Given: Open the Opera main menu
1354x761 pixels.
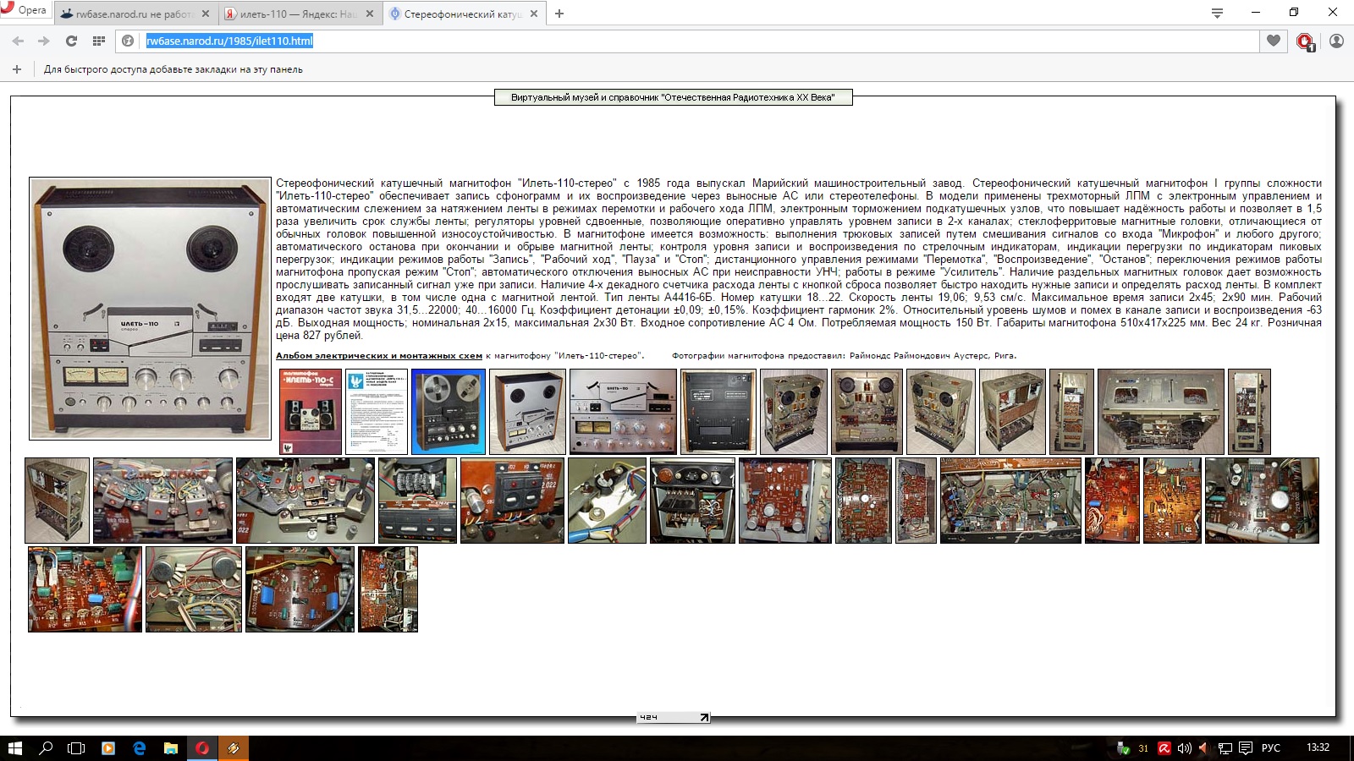Looking at the screenshot, I should tap(24, 10).
